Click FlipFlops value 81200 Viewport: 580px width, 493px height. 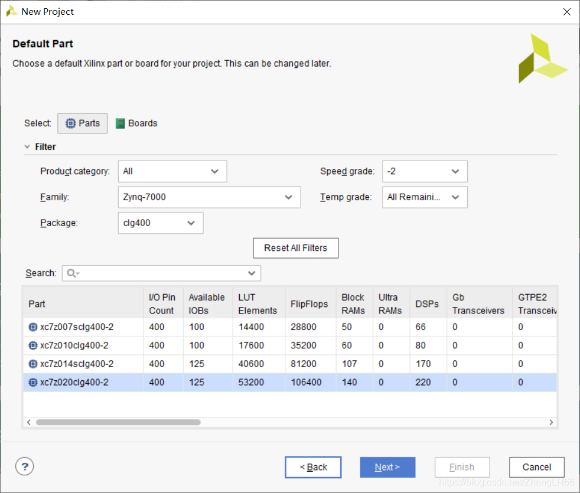304,364
